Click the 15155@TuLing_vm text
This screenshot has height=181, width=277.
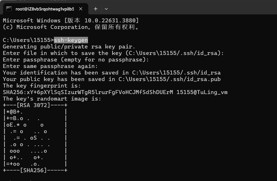coord(202,92)
